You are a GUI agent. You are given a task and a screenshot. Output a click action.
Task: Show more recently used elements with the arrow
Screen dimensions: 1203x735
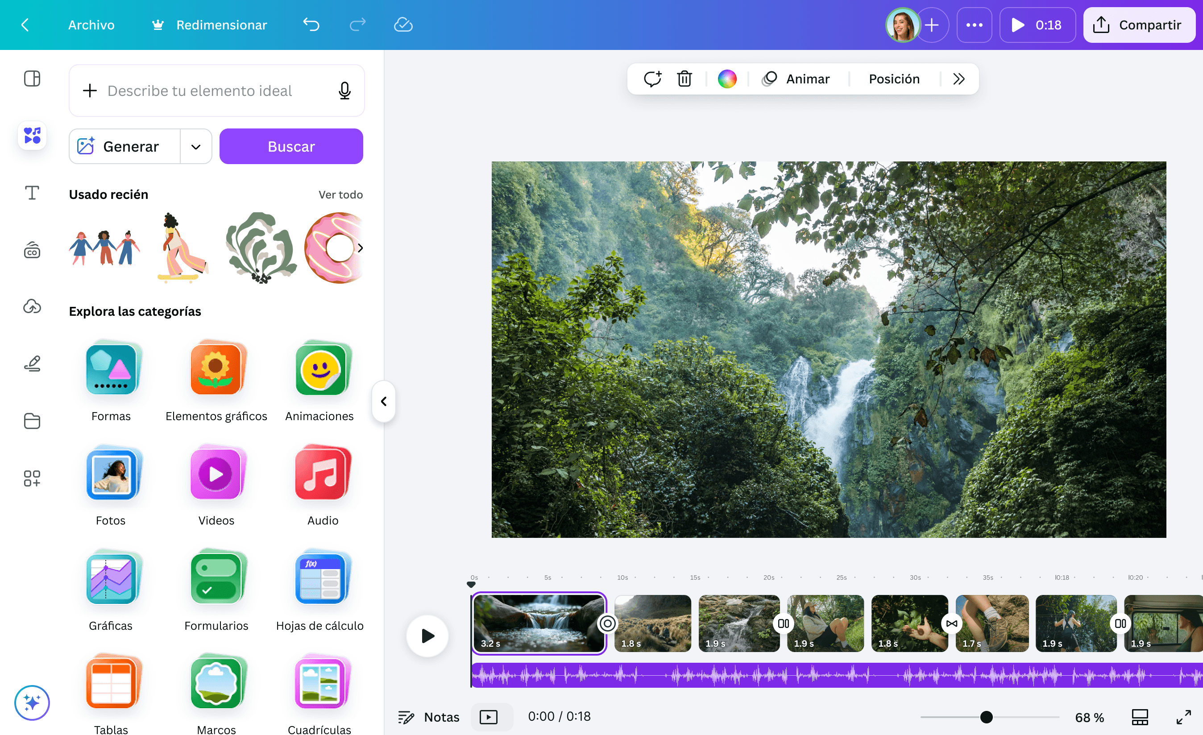tap(360, 248)
